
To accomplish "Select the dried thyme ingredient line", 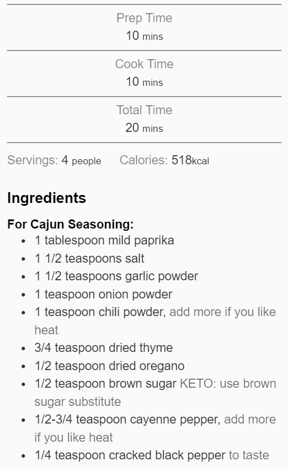I will [x=103, y=348].
